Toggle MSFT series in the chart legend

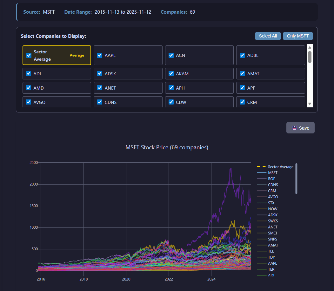point(267,173)
